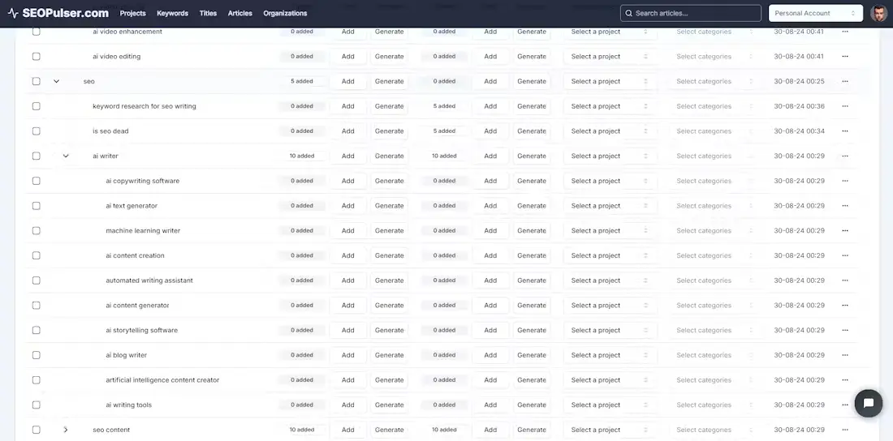Screen dimensions: 893x441
Task: Click the user profile avatar
Action: point(878,13)
